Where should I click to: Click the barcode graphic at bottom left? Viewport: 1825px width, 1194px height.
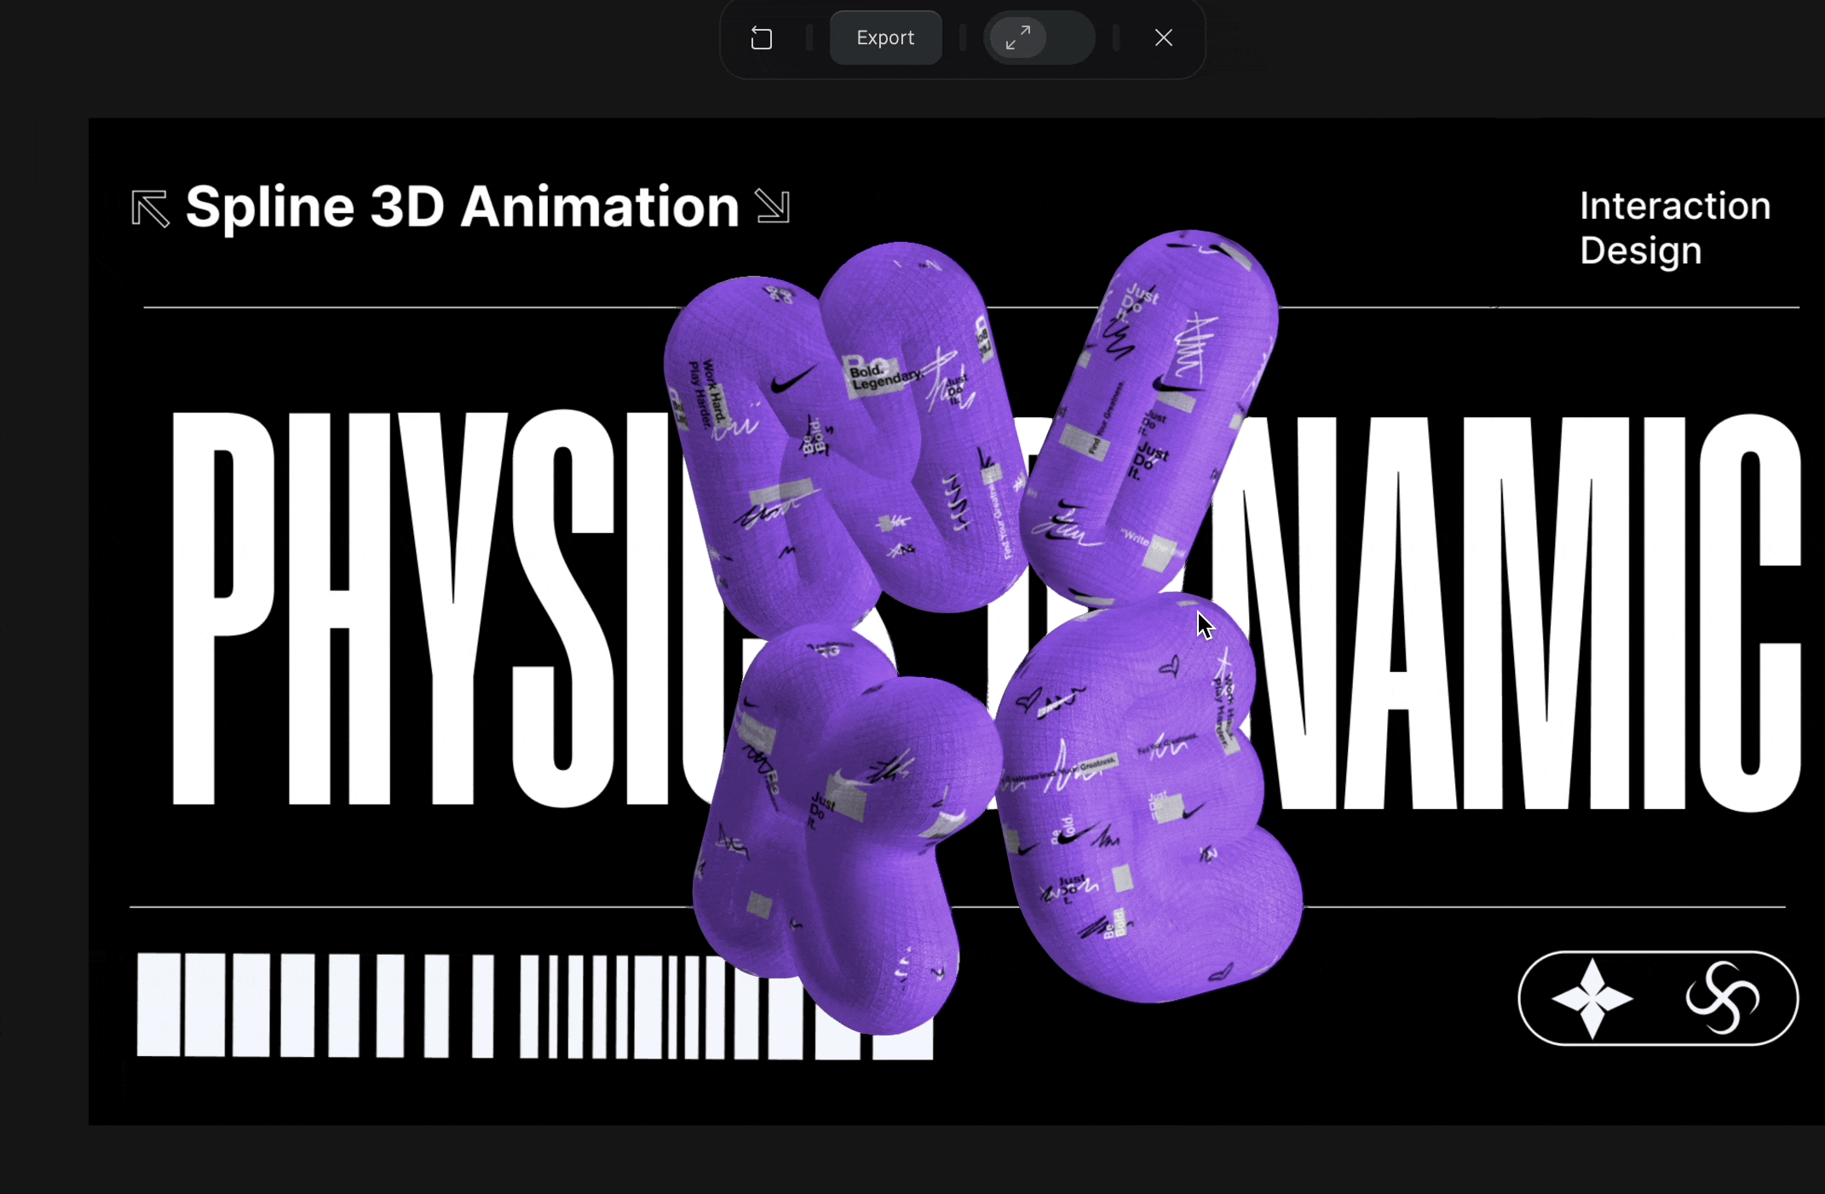click(535, 1006)
